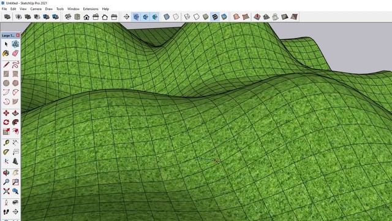This screenshot has width=392, height=221.
Task: Pick the Sandbox Flip Edge tool
Action: tap(294, 17)
